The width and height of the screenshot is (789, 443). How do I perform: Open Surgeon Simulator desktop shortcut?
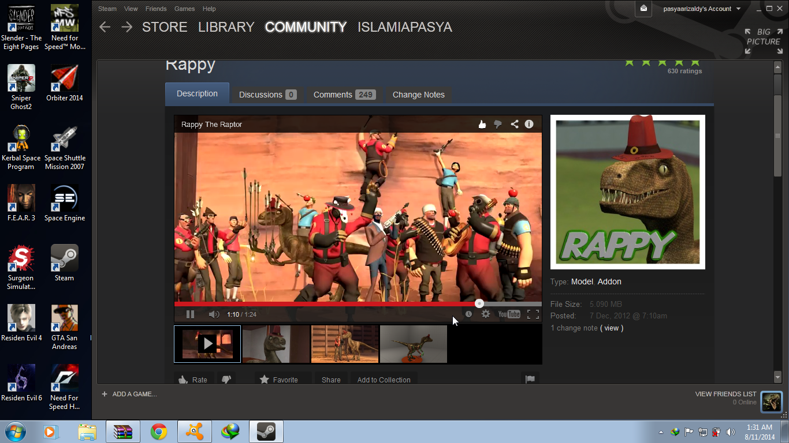[x=21, y=268]
